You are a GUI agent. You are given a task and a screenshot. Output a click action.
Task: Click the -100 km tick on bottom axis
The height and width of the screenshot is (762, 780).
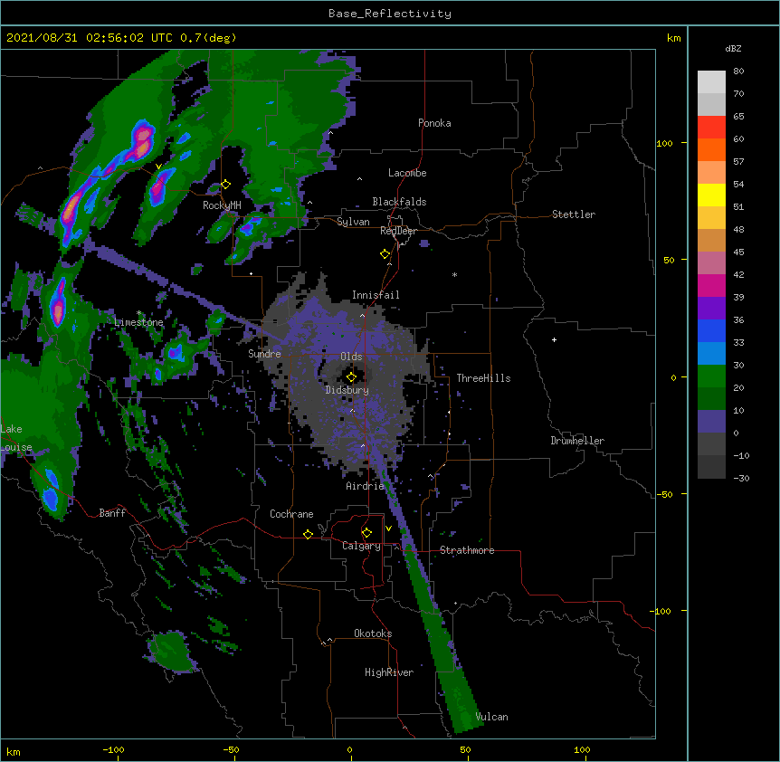113,750
